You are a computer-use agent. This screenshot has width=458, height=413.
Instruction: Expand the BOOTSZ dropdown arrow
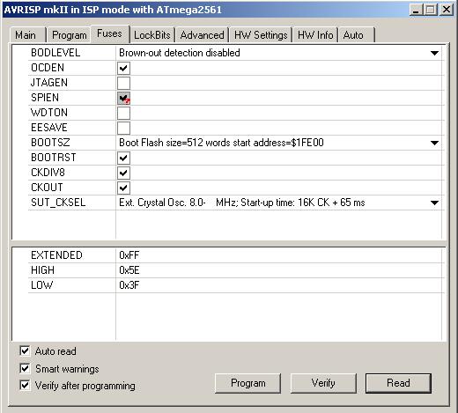pyautogui.click(x=434, y=143)
